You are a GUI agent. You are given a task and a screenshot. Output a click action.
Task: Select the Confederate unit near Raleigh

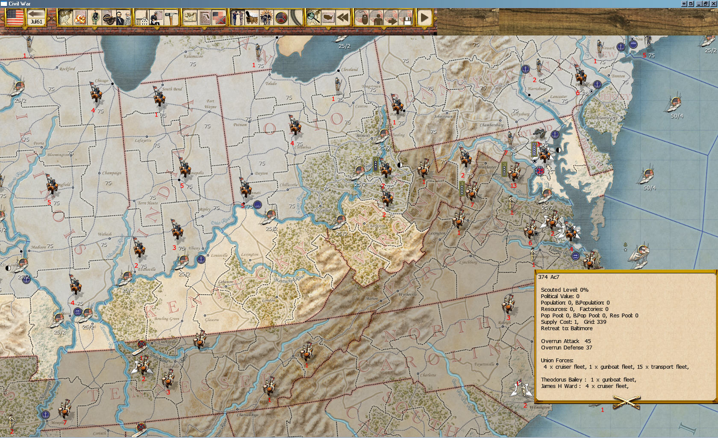508,305
